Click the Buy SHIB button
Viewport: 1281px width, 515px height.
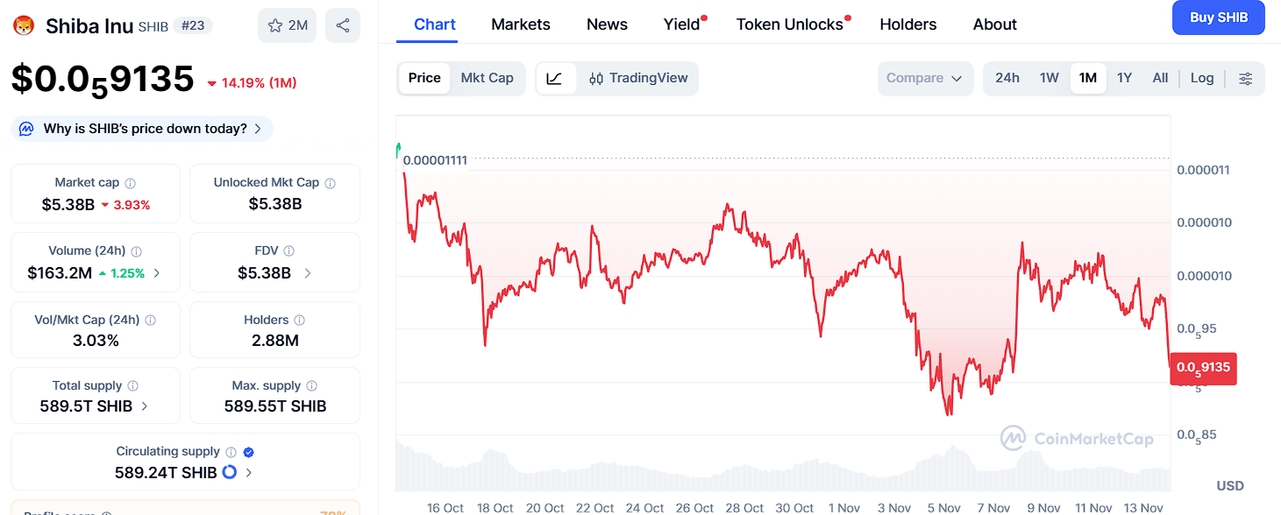(1218, 18)
